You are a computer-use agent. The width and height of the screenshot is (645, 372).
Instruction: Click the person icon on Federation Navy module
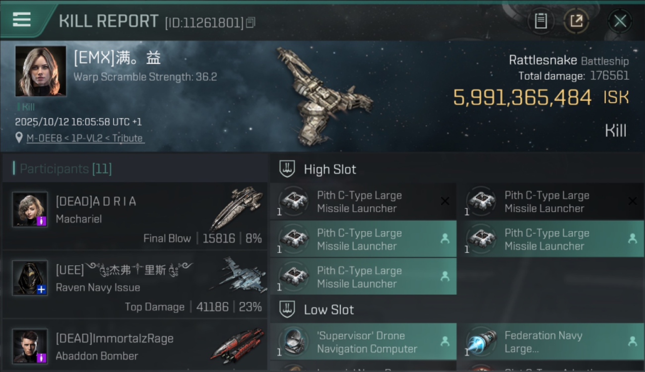click(x=633, y=341)
